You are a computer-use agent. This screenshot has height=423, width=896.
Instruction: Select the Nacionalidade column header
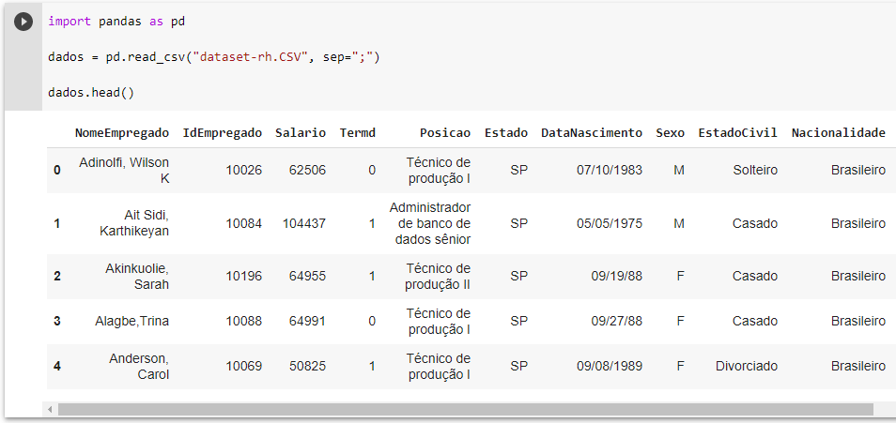[838, 132]
